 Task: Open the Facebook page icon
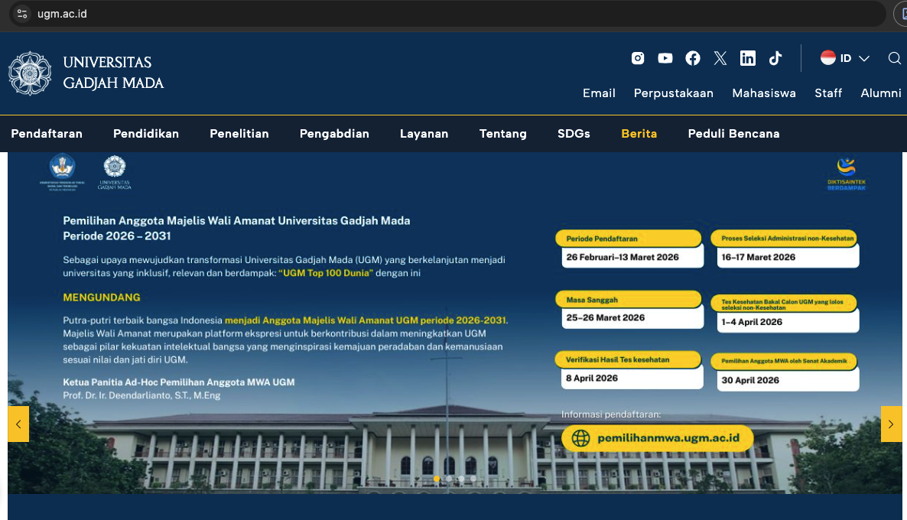click(x=692, y=57)
